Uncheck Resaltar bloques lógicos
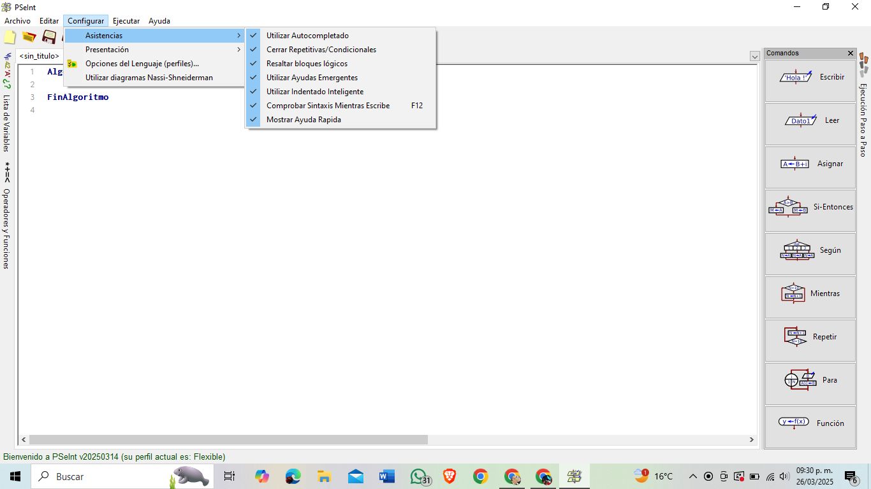Image resolution: width=871 pixels, height=489 pixels. (x=307, y=64)
